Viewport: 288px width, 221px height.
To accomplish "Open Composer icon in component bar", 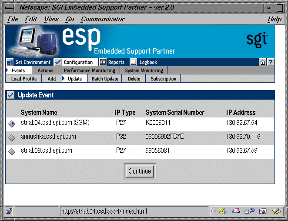I will tap(276, 211).
